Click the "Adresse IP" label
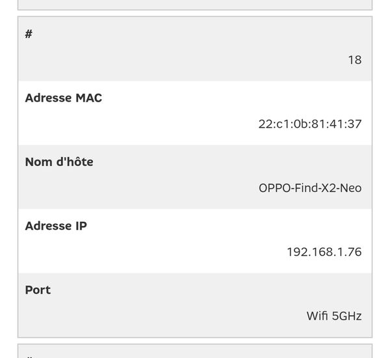 [56, 226]
